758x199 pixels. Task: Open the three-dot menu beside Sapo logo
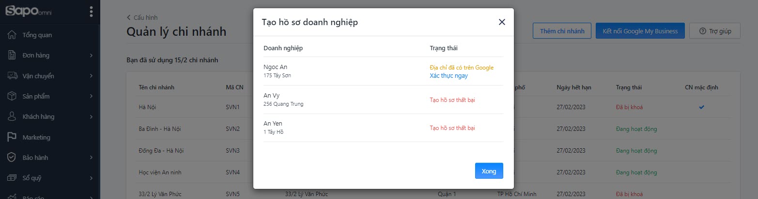91,12
